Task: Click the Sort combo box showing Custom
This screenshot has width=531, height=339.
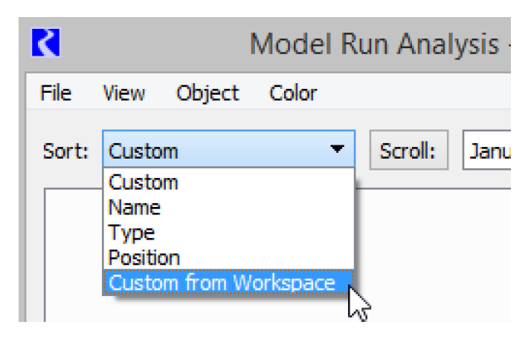Action: (x=216, y=151)
